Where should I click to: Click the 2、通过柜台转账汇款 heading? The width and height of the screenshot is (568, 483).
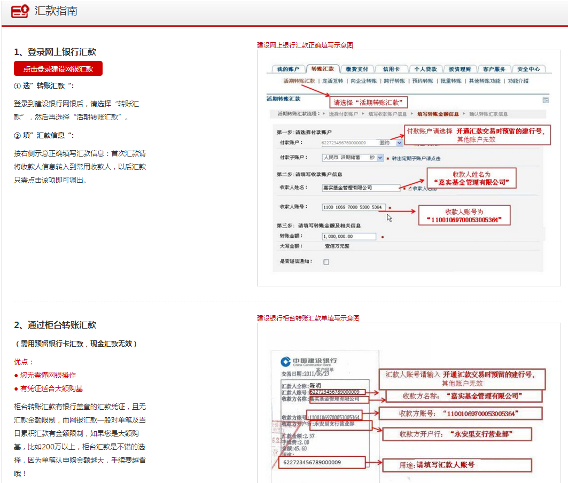[x=55, y=325]
